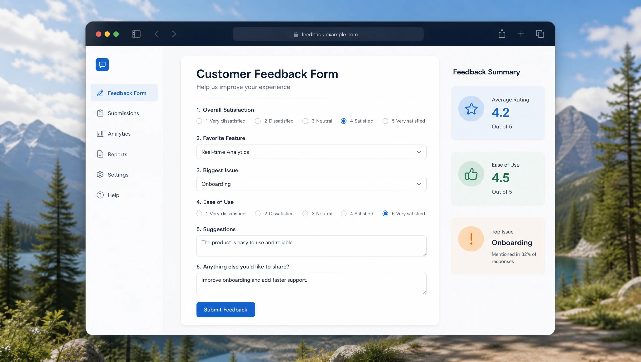Select Overall Satisfaction 5 Very satisfied
The image size is (641, 362).
(x=385, y=121)
